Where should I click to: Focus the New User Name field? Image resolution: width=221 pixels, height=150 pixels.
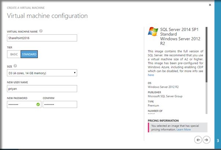42,88
